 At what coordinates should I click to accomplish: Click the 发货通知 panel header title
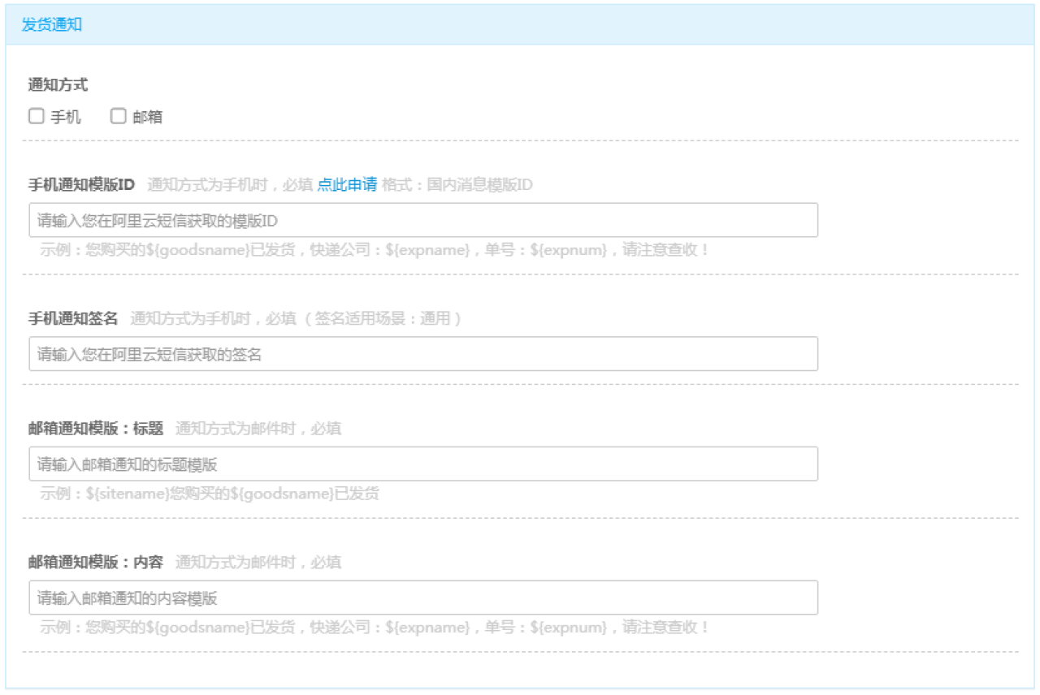52,24
